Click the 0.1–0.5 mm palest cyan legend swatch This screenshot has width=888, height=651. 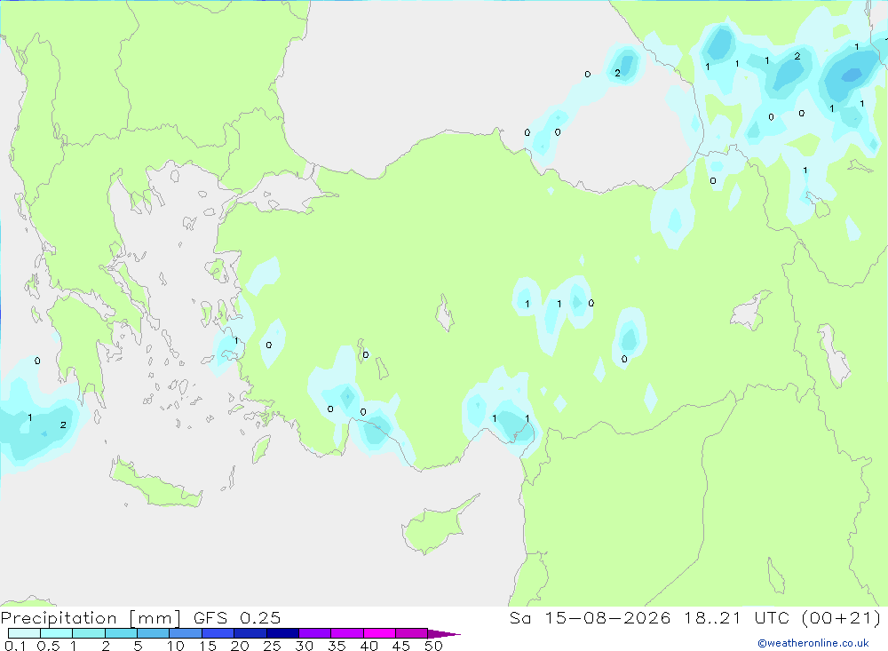24,633
